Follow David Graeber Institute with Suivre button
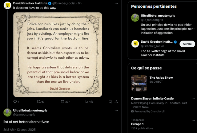 coord(187,44)
